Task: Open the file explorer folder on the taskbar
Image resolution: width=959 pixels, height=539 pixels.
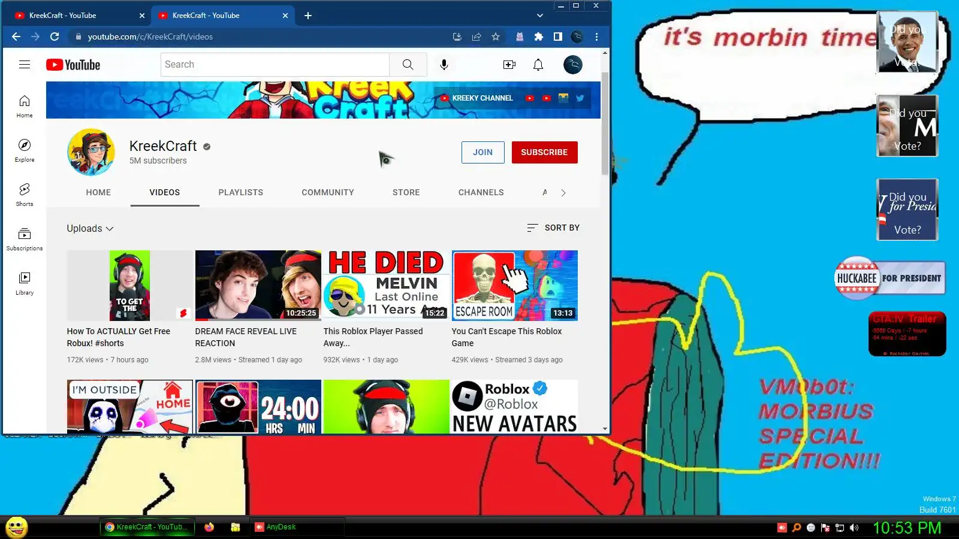Action: click(x=236, y=527)
